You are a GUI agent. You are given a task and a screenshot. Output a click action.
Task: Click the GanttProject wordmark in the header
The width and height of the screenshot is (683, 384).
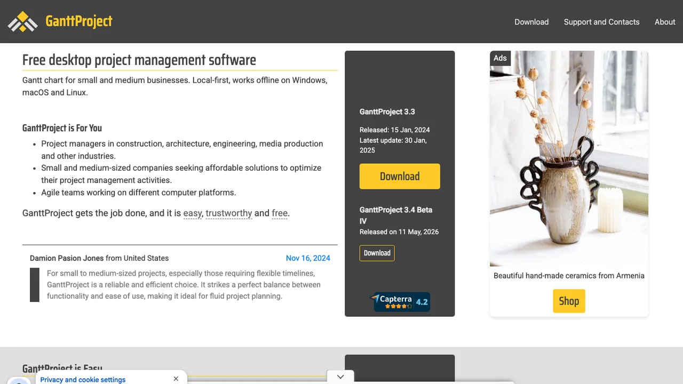pos(79,21)
